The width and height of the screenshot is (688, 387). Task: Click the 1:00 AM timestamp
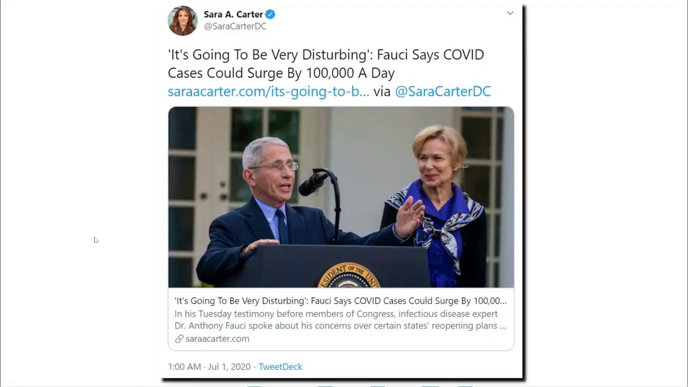[x=184, y=367]
